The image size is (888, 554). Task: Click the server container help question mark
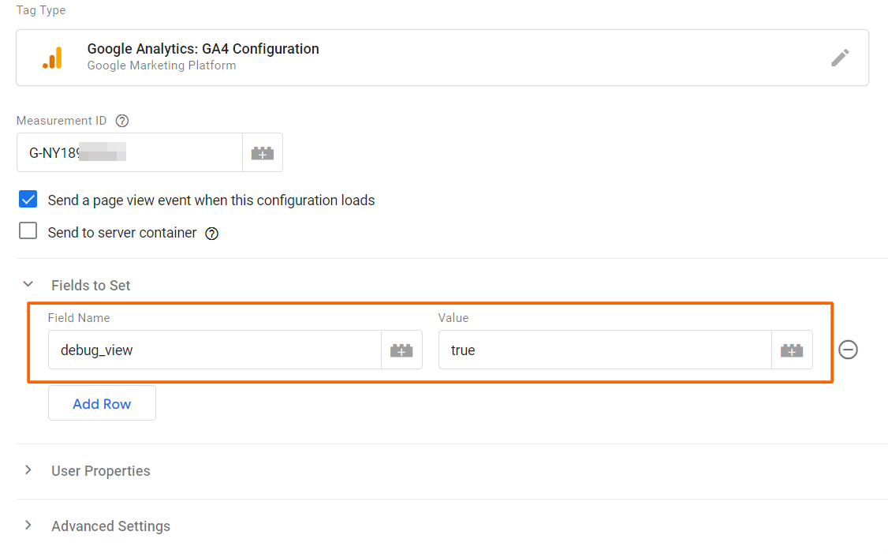[211, 233]
